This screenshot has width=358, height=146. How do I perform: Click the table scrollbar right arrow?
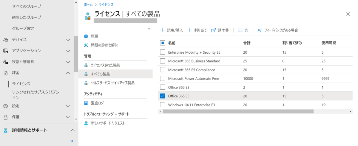[x=351, y=111]
